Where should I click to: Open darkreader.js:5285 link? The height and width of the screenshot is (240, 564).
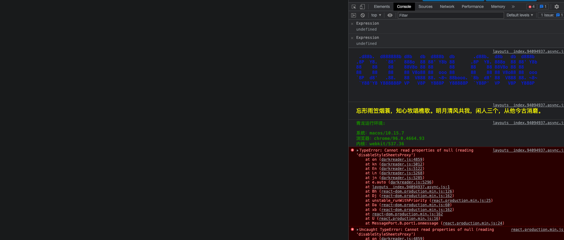402,178
